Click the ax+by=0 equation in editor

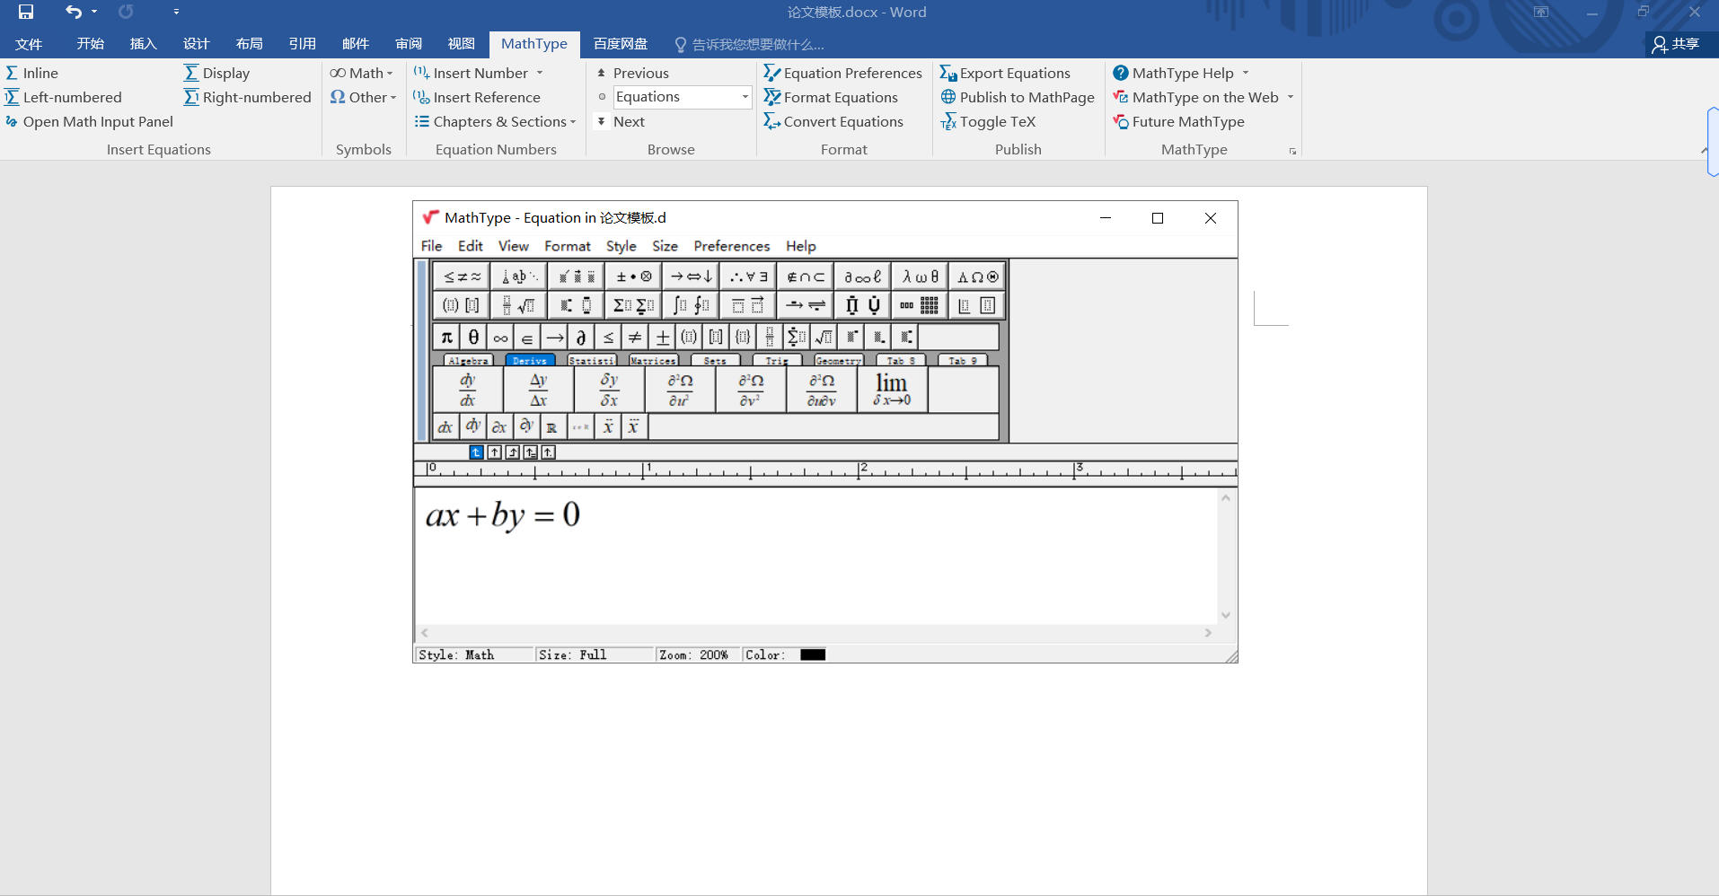click(x=503, y=515)
